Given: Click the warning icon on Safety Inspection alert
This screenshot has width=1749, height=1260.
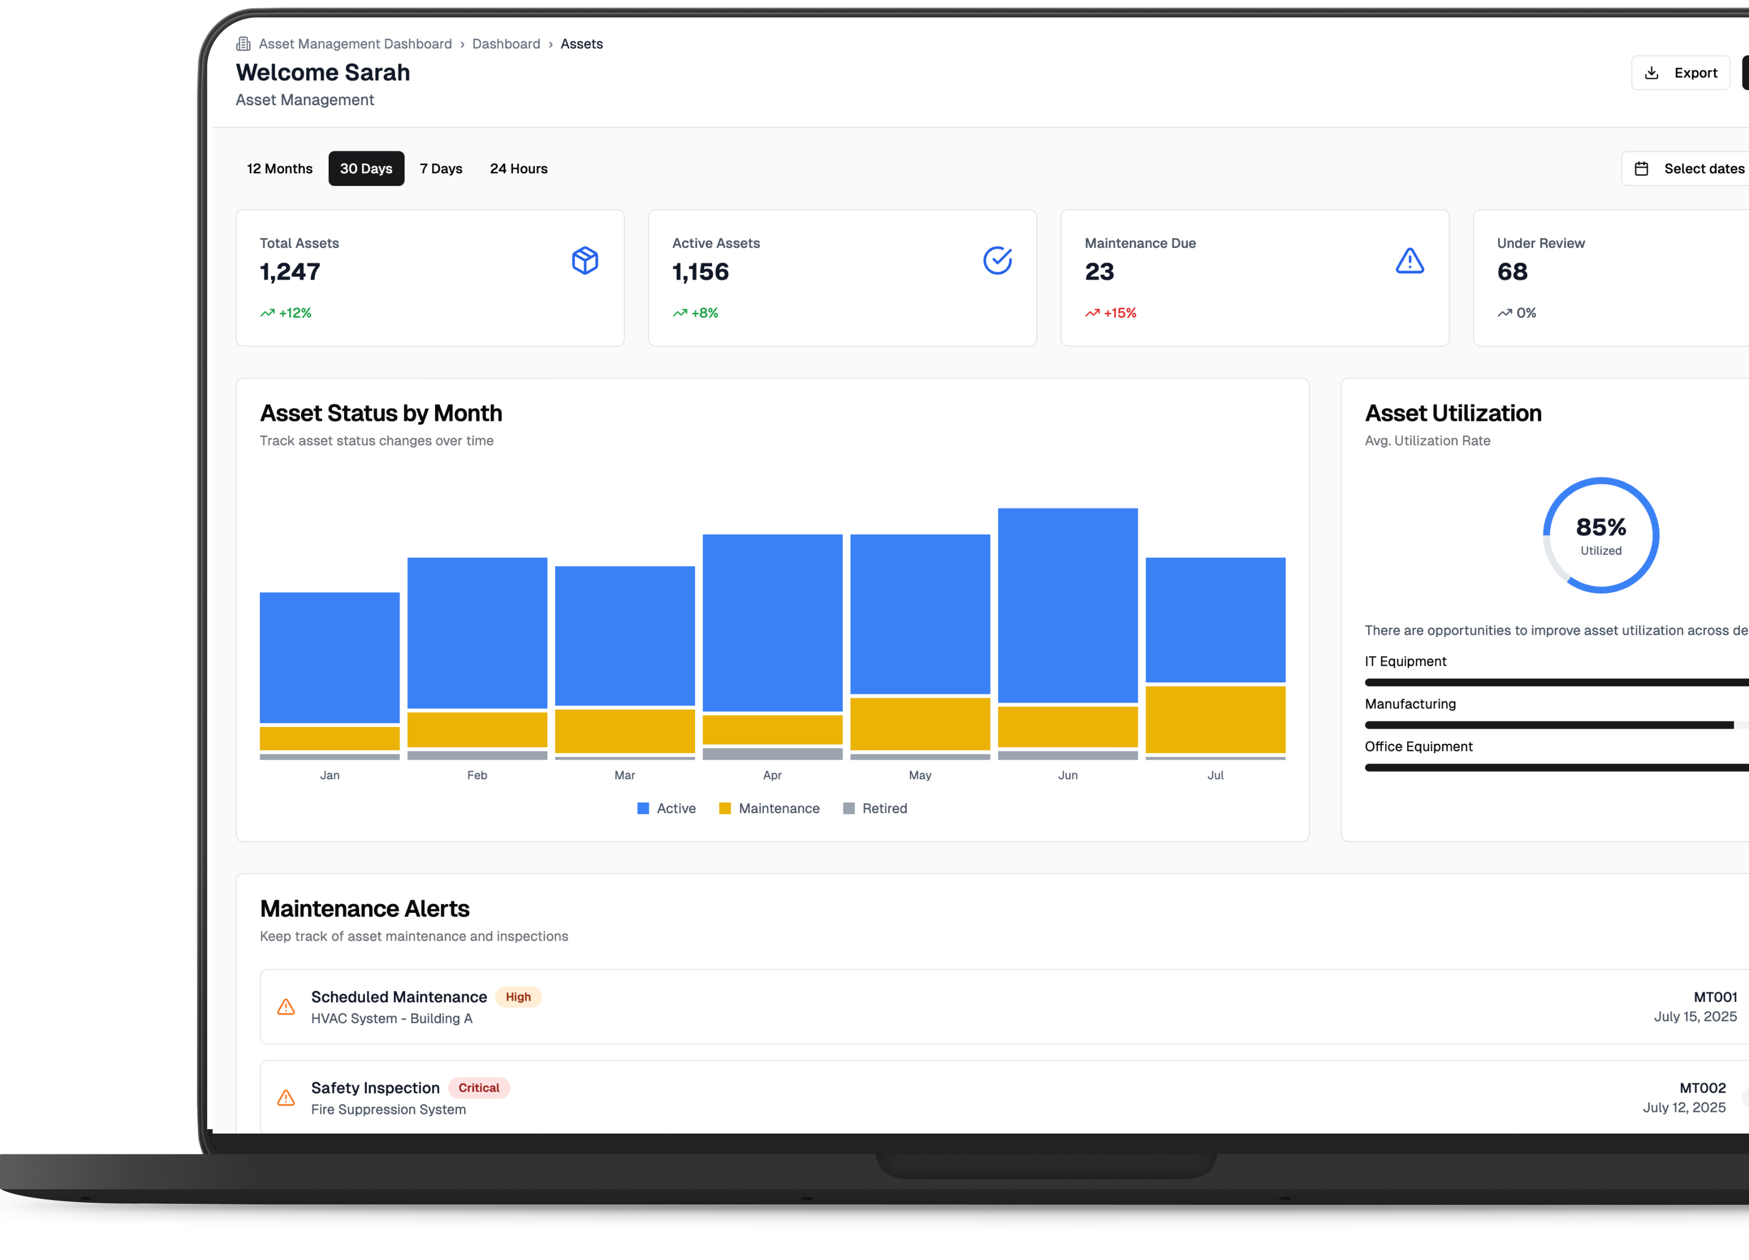Looking at the screenshot, I should (x=286, y=1098).
